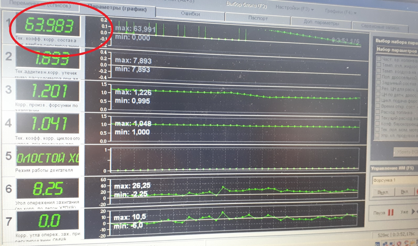
Task: Check the Темп. воздуха parameter box
Action: [378, 70]
